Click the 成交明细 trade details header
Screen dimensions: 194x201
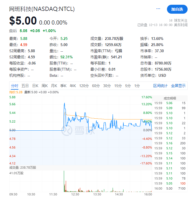(170, 98)
